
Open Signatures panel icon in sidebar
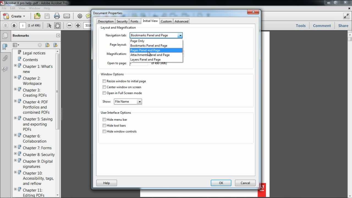pyautogui.click(x=5, y=69)
